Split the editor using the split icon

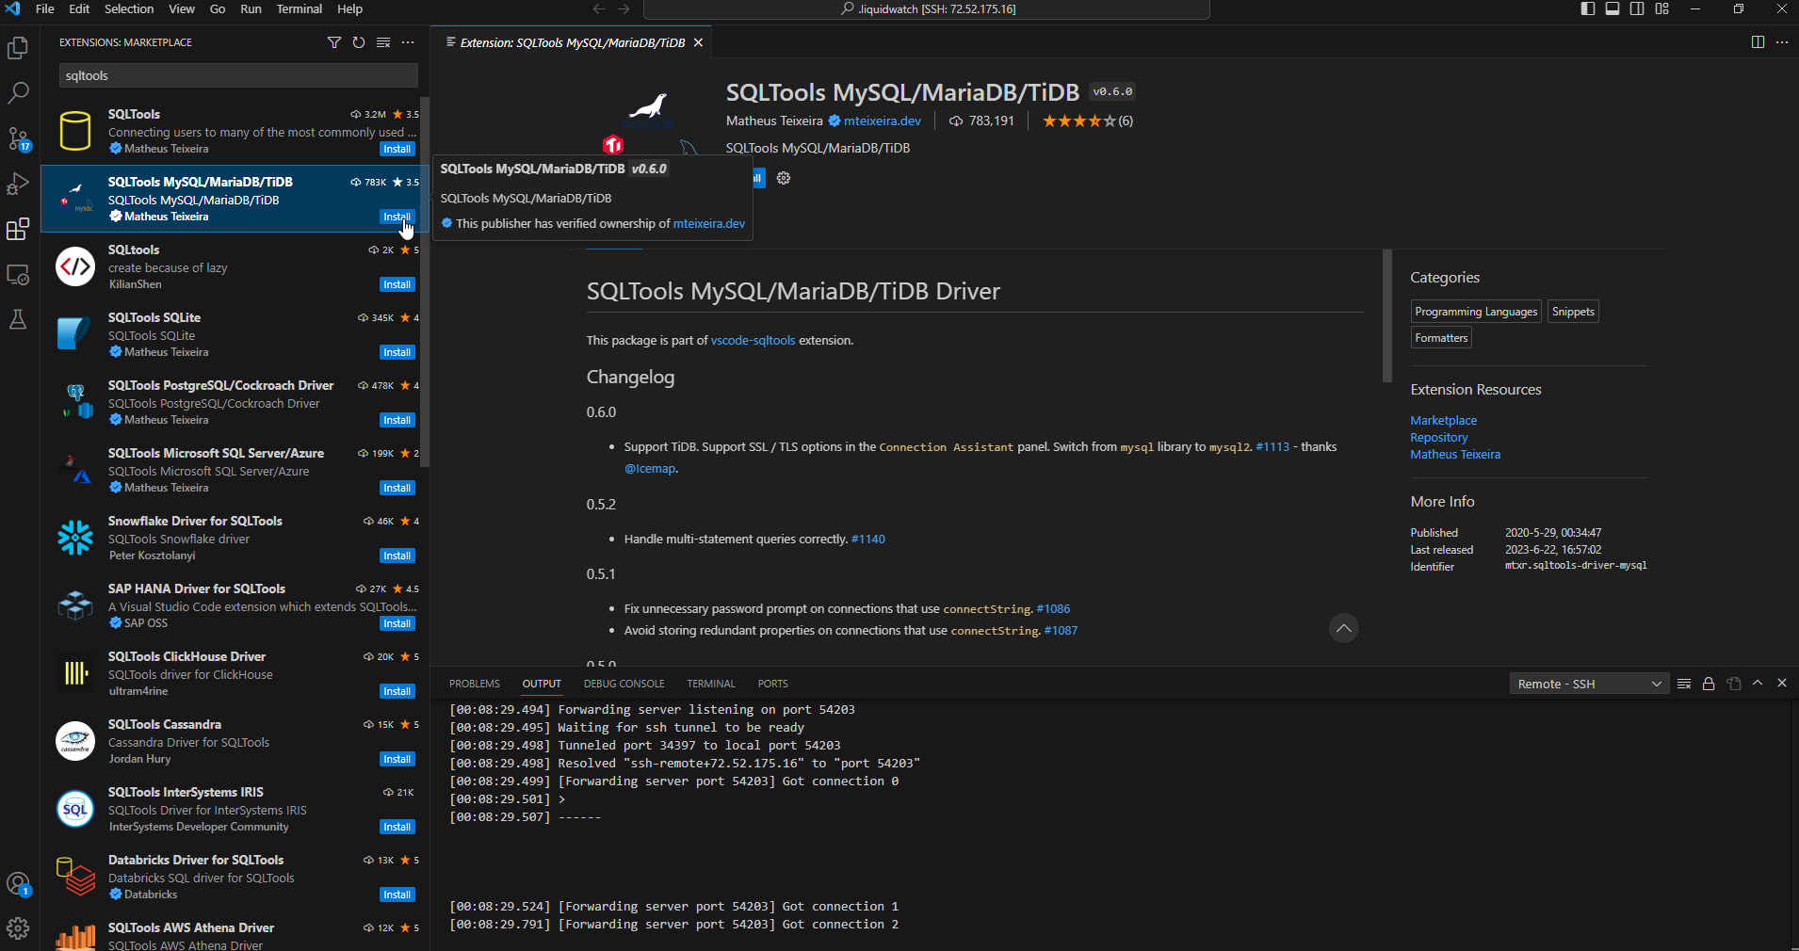tap(1756, 42)
